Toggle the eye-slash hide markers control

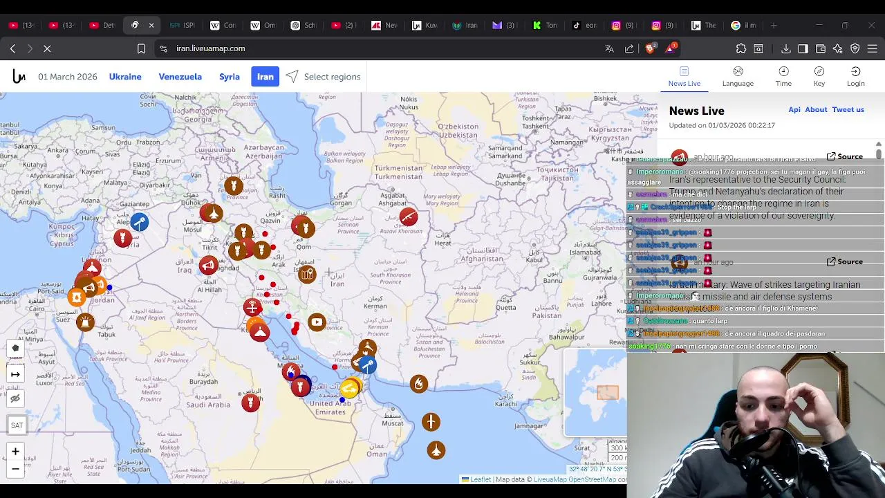point(15,399)
